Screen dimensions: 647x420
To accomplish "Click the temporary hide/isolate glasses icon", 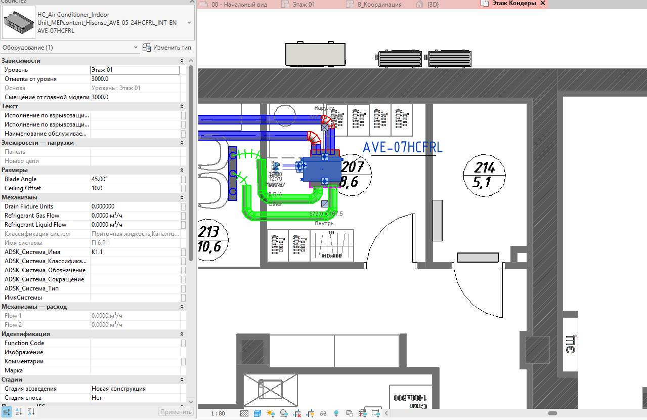I will [x=323, y=413].
